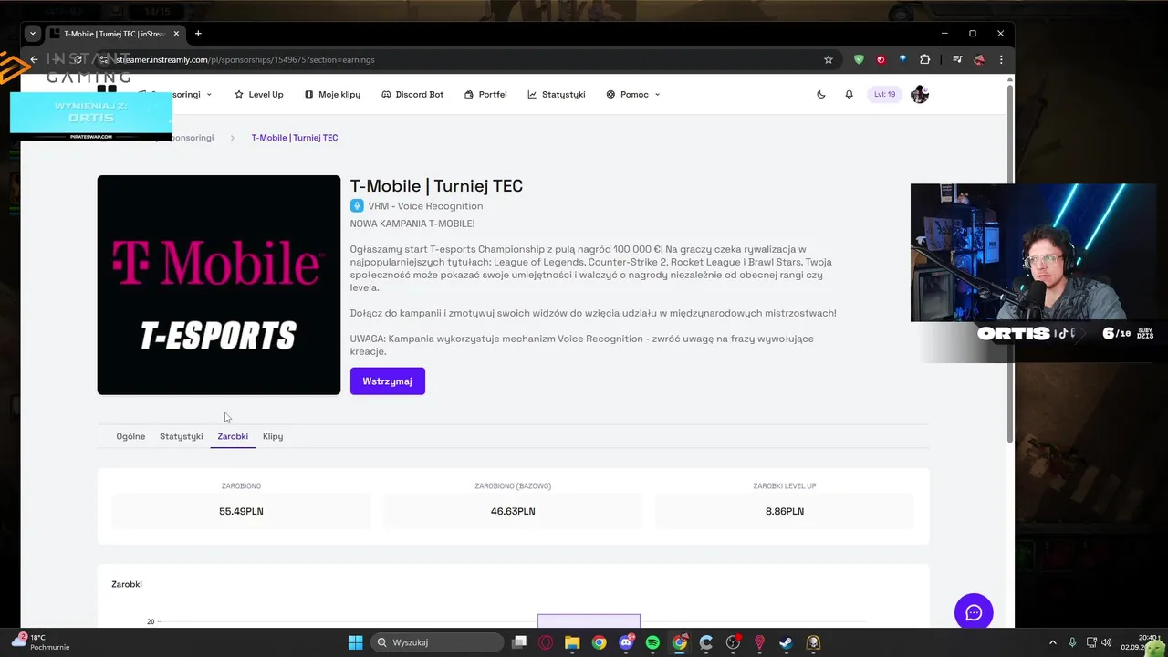Click the system tray microphone icon
Screen dimensions: 1168x657
(x=1072, y=642)
